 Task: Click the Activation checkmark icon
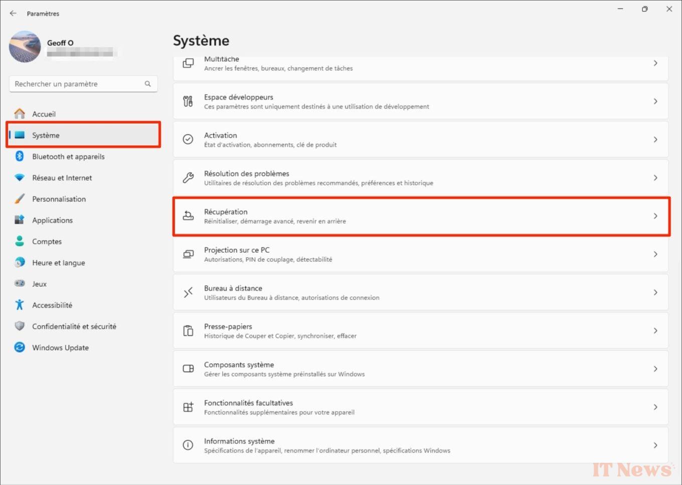point(188,139)
